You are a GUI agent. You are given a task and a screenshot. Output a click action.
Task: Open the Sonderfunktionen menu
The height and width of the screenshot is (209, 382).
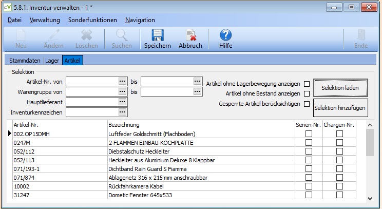pos(92,20)
